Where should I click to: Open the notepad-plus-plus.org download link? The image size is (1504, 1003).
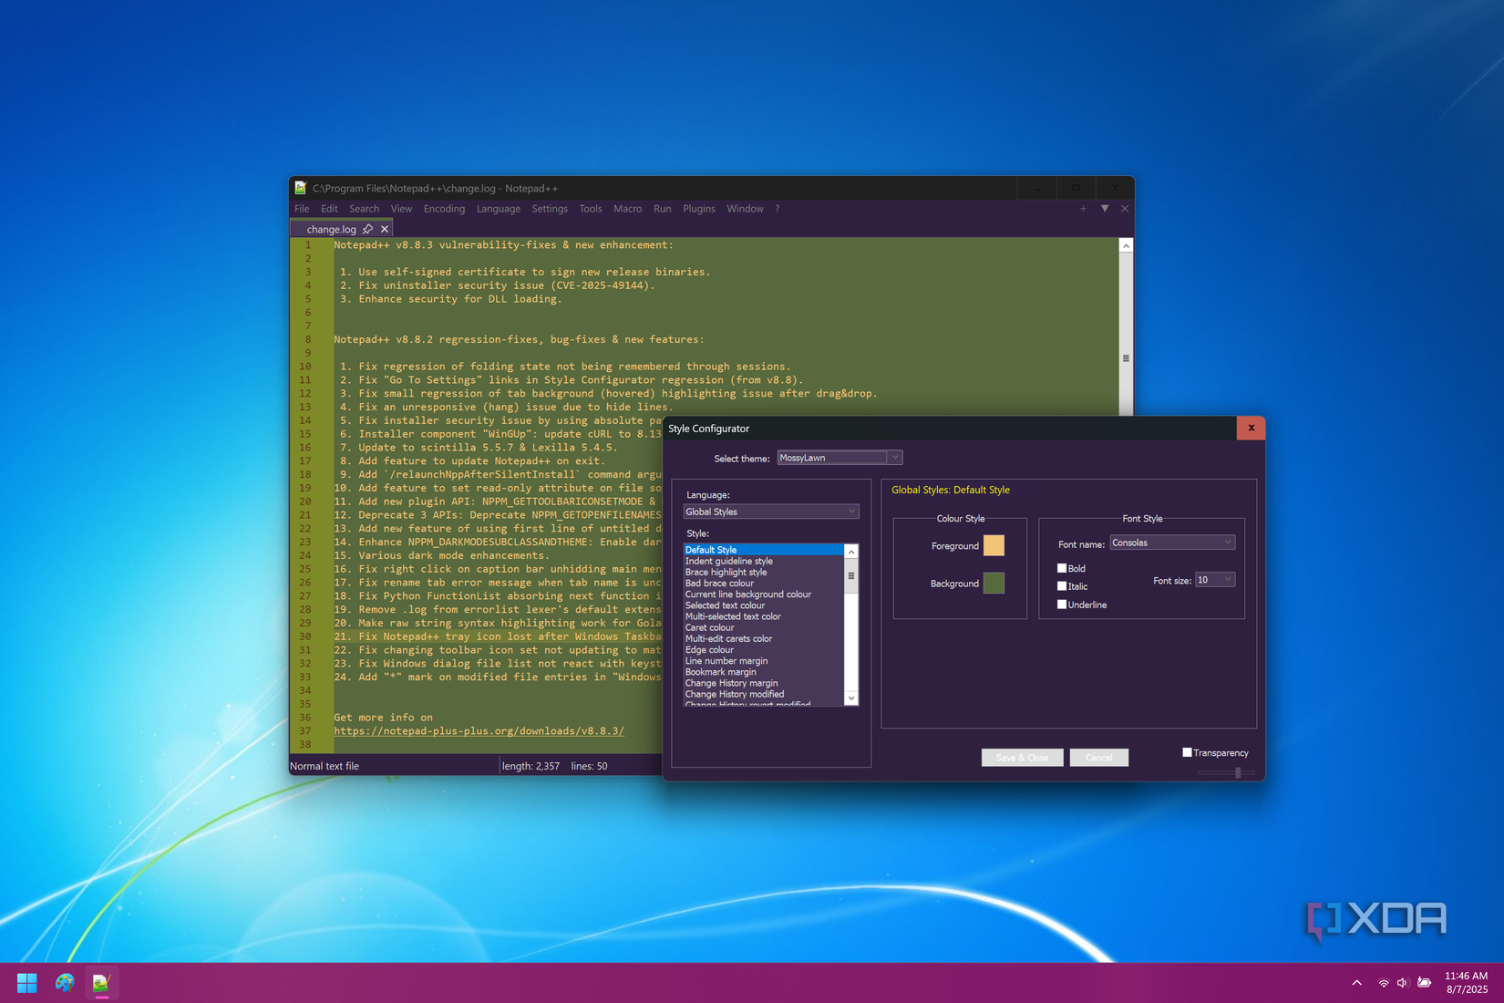[x=479, y=730]
